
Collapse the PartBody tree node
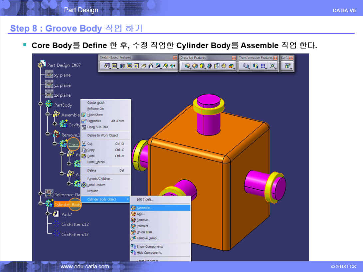pos(41,104)
